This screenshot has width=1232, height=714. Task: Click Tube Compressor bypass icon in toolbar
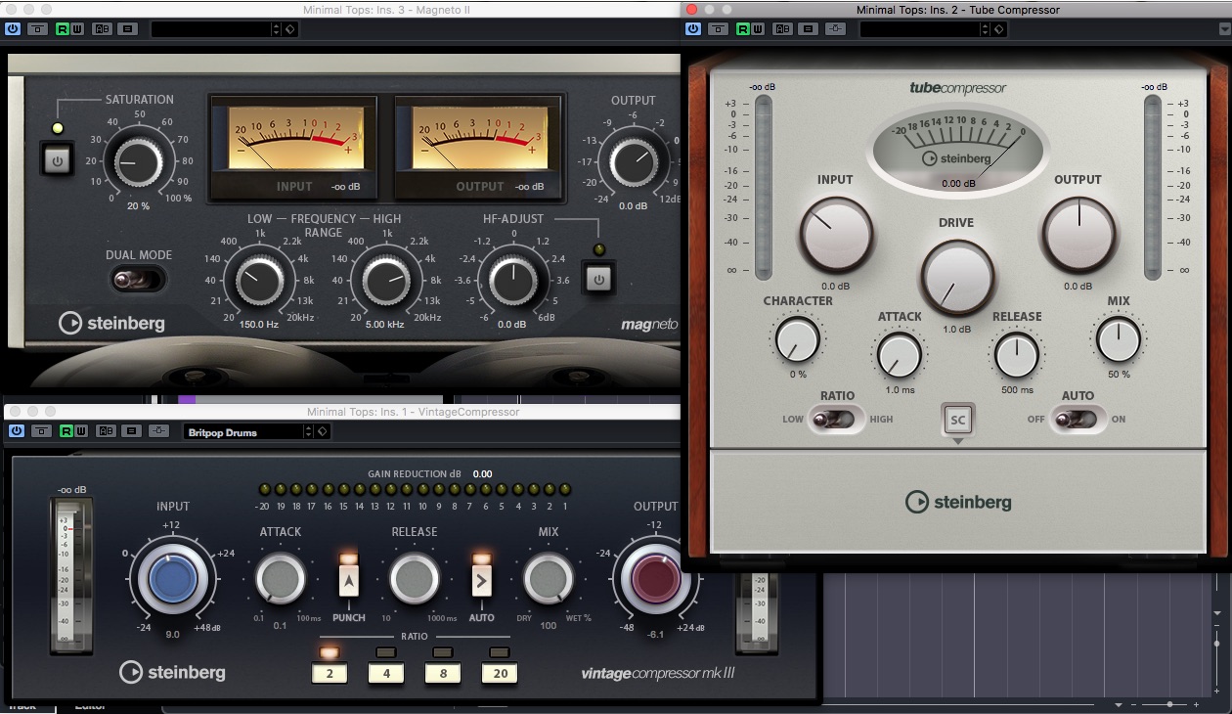[719, 29]
